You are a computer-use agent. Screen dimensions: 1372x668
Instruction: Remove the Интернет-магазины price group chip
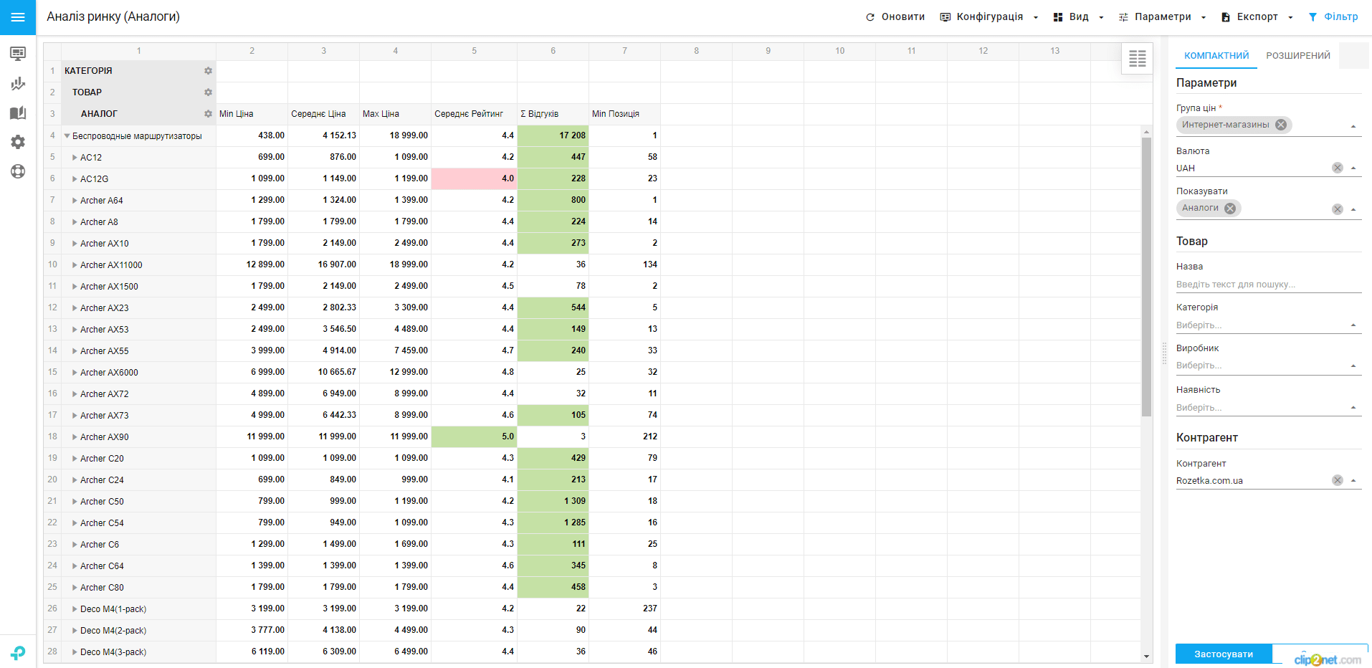coord(1281,125)
